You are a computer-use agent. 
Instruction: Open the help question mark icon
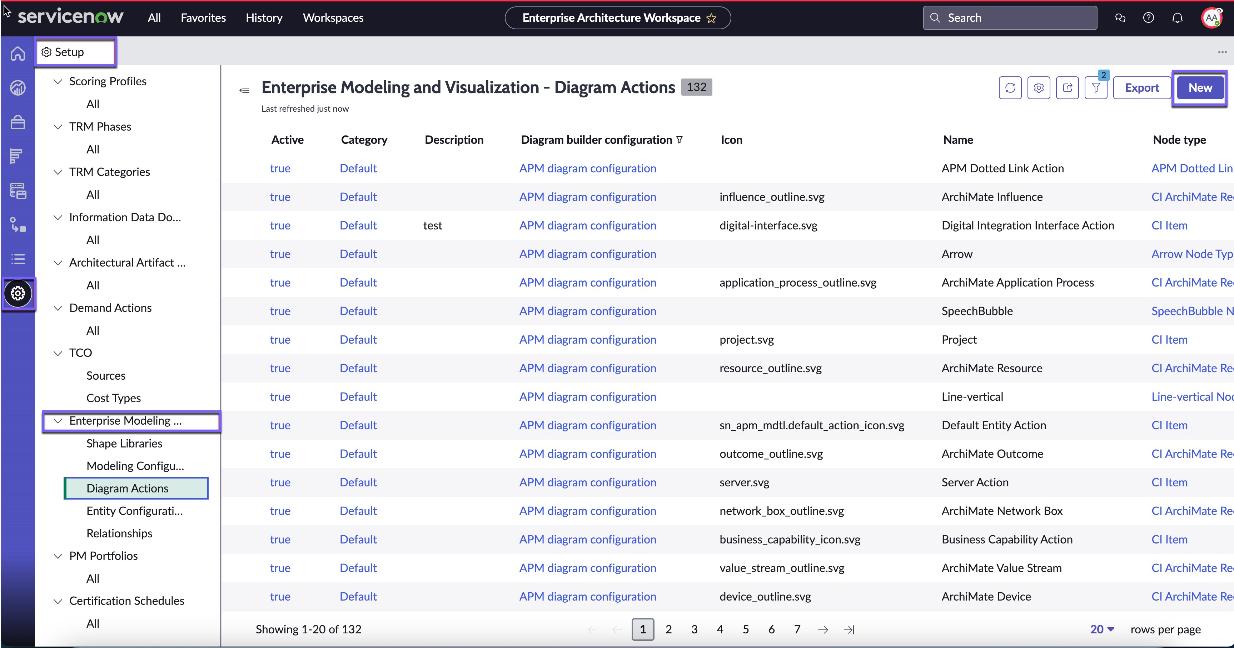pyautogui.click(x=1148, y=18)
